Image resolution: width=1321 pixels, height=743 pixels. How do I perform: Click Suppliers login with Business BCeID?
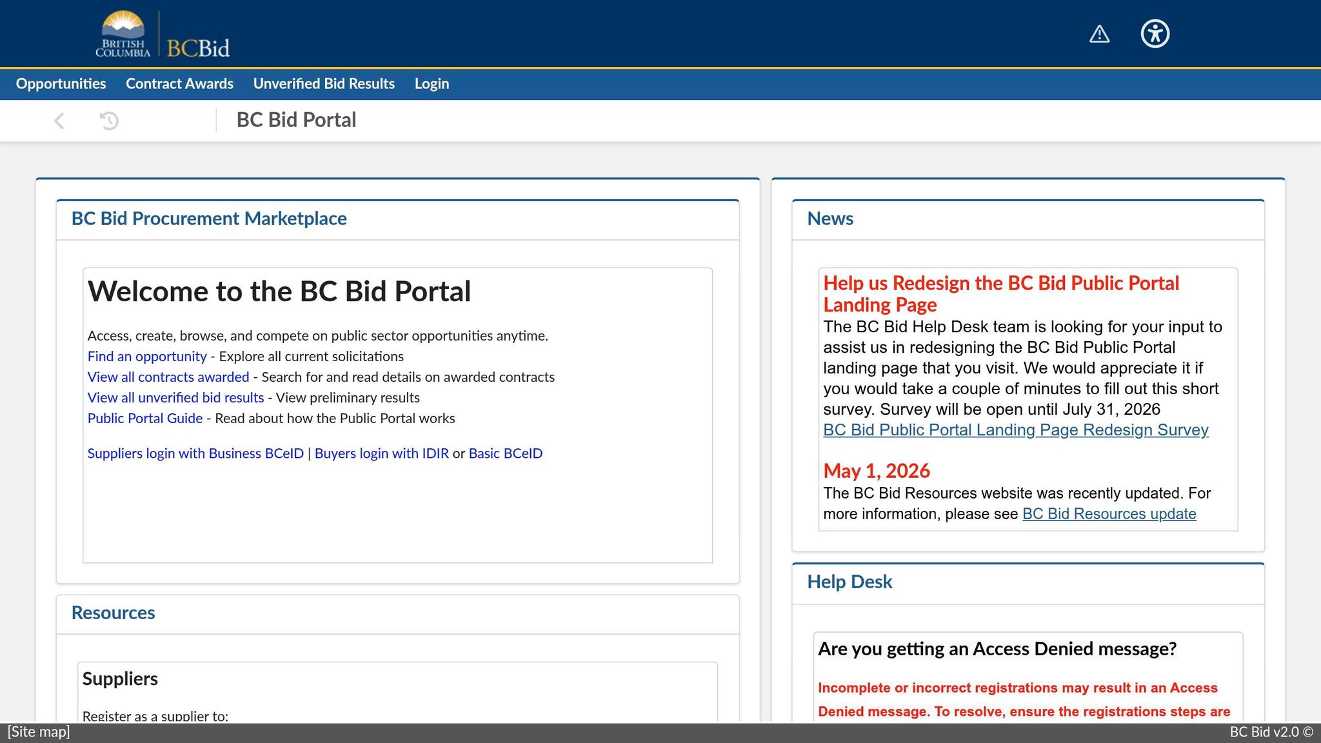coord(195,453)
